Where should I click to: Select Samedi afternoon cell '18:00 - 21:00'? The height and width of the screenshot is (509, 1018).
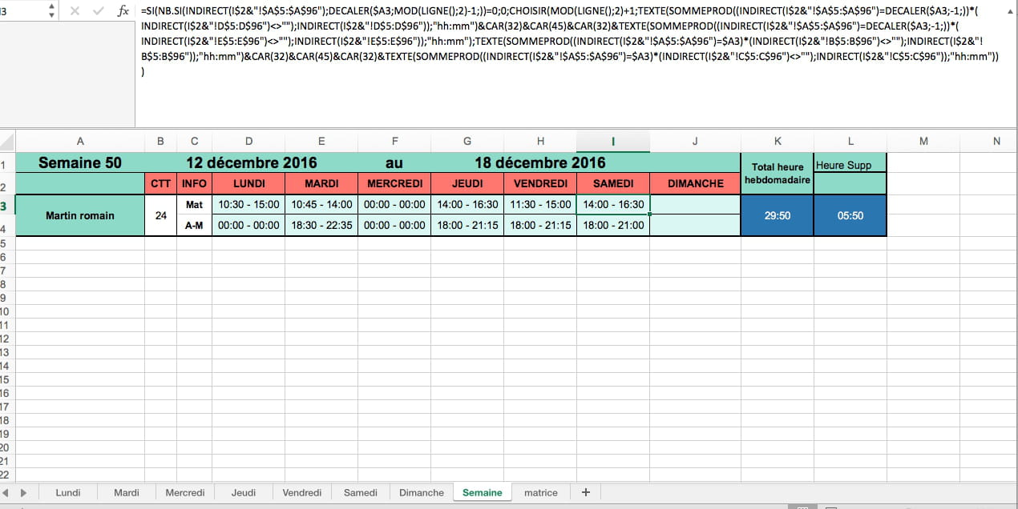[613, 226]
